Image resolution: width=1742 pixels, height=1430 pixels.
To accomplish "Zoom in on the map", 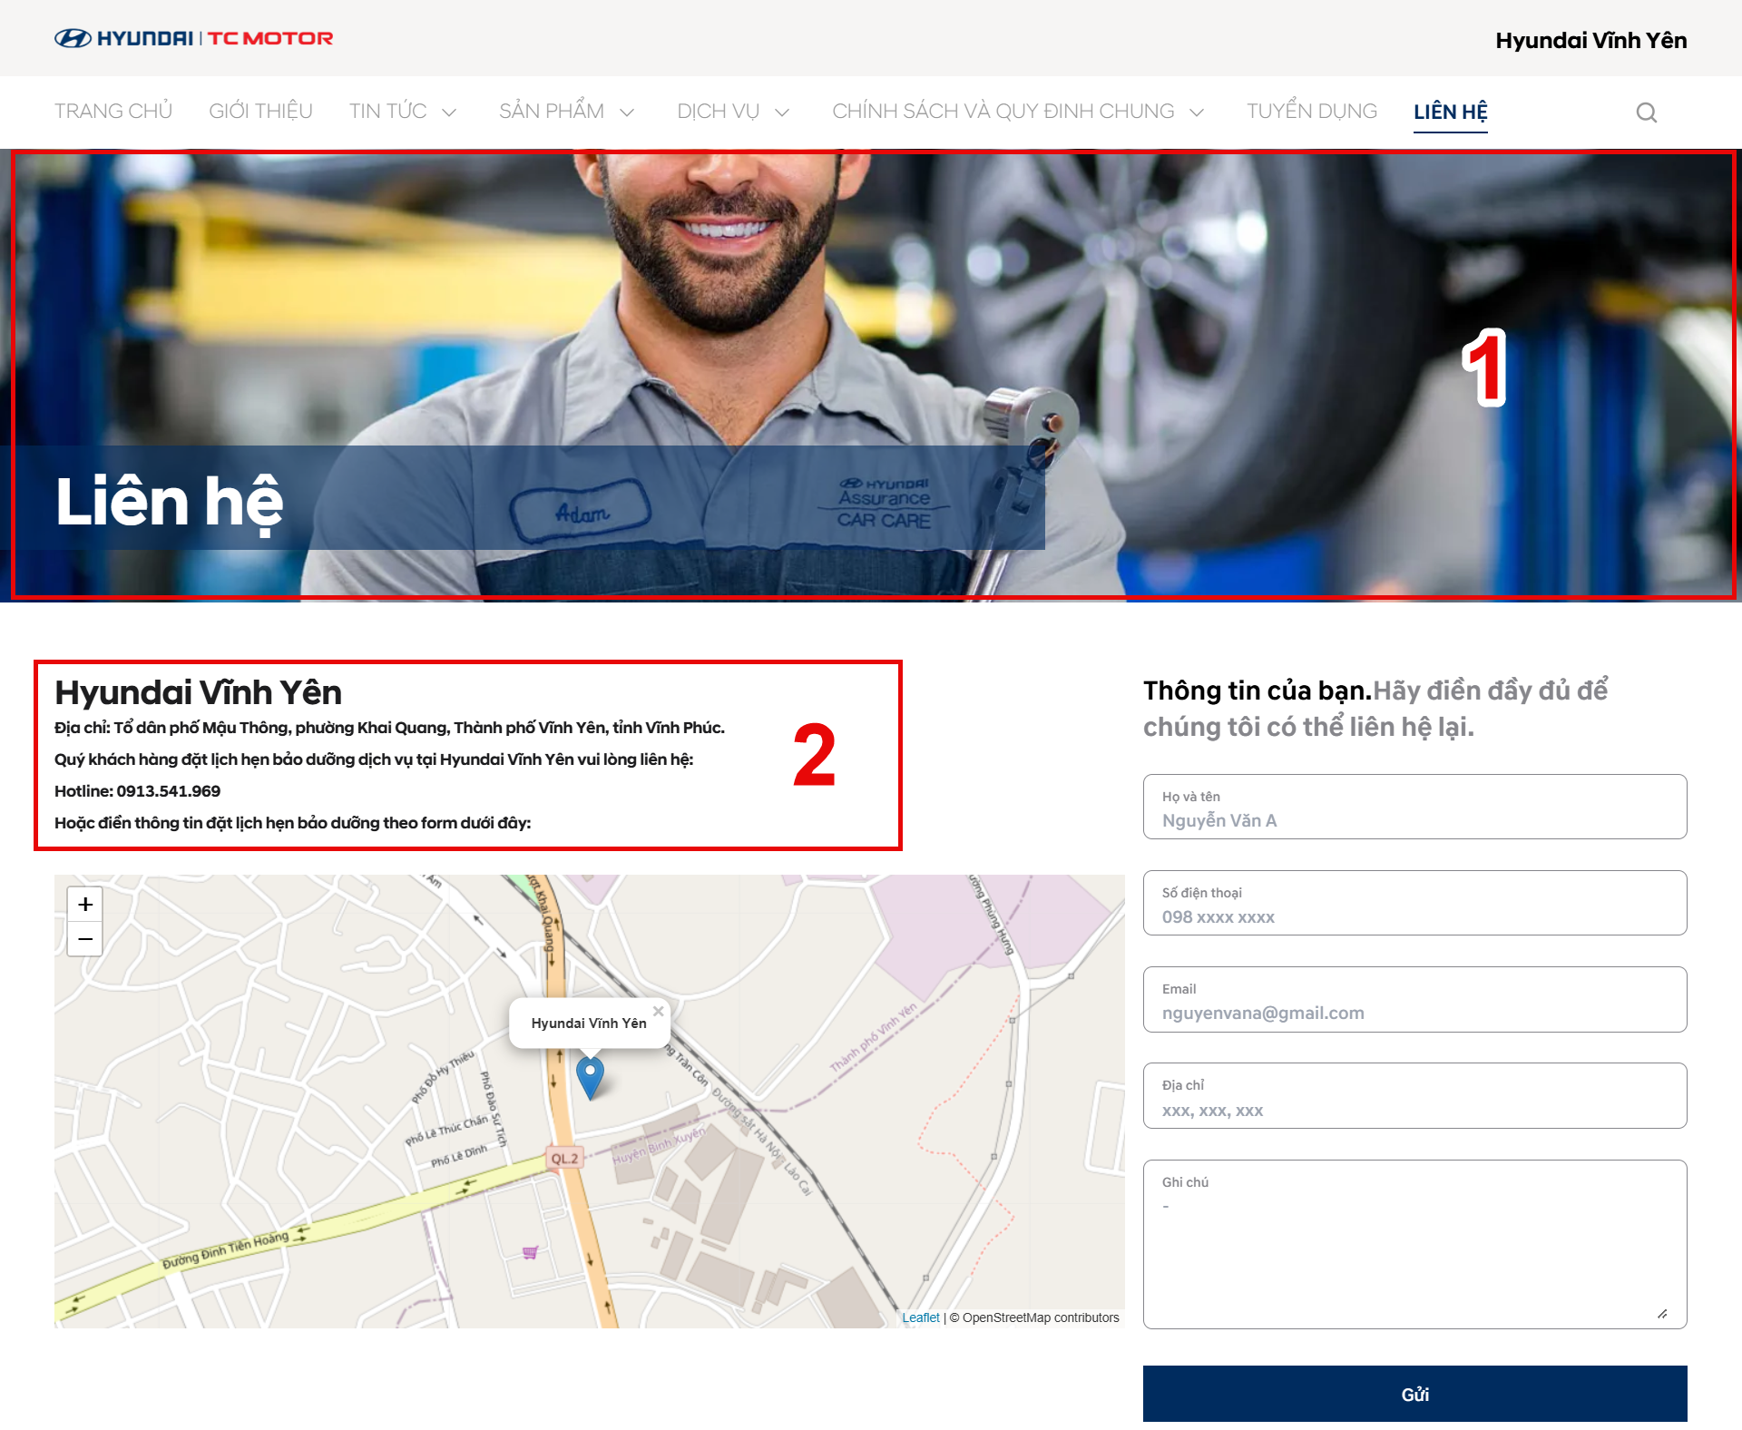I will [85, 904].
